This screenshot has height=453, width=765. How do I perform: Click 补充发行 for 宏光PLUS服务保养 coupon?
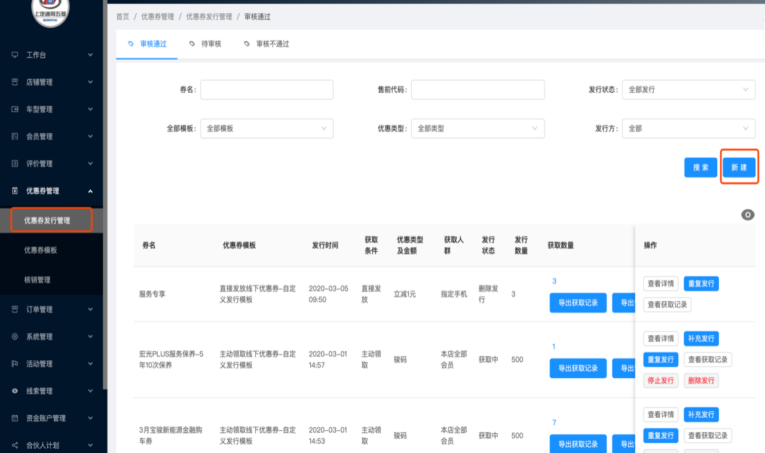click(x=701, y=339)
